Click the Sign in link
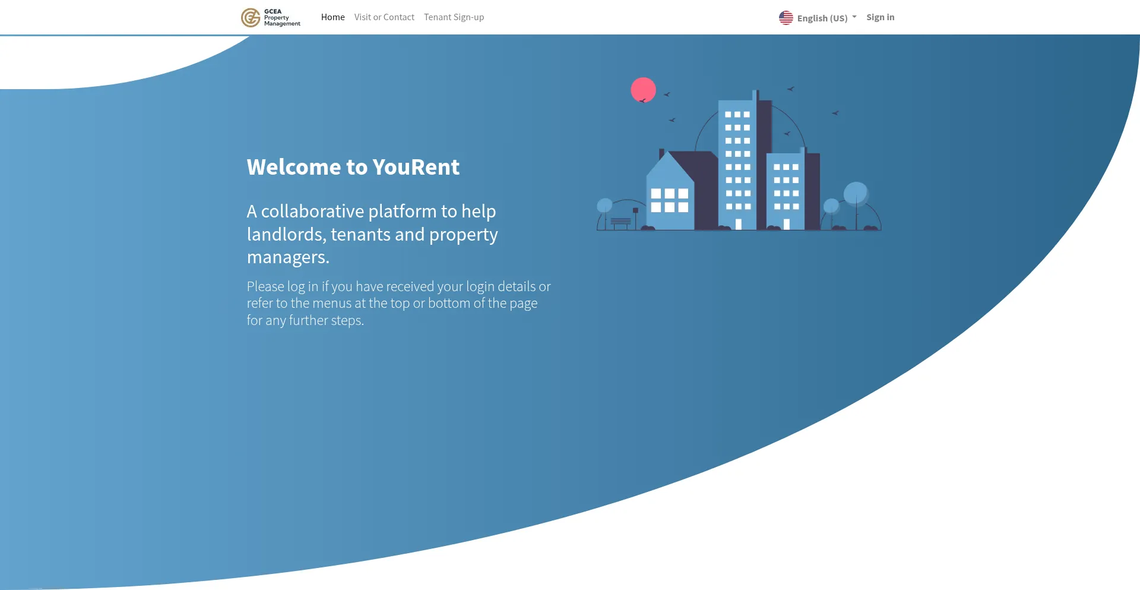This screenshot has height=590, width=1140. (880, 17)
